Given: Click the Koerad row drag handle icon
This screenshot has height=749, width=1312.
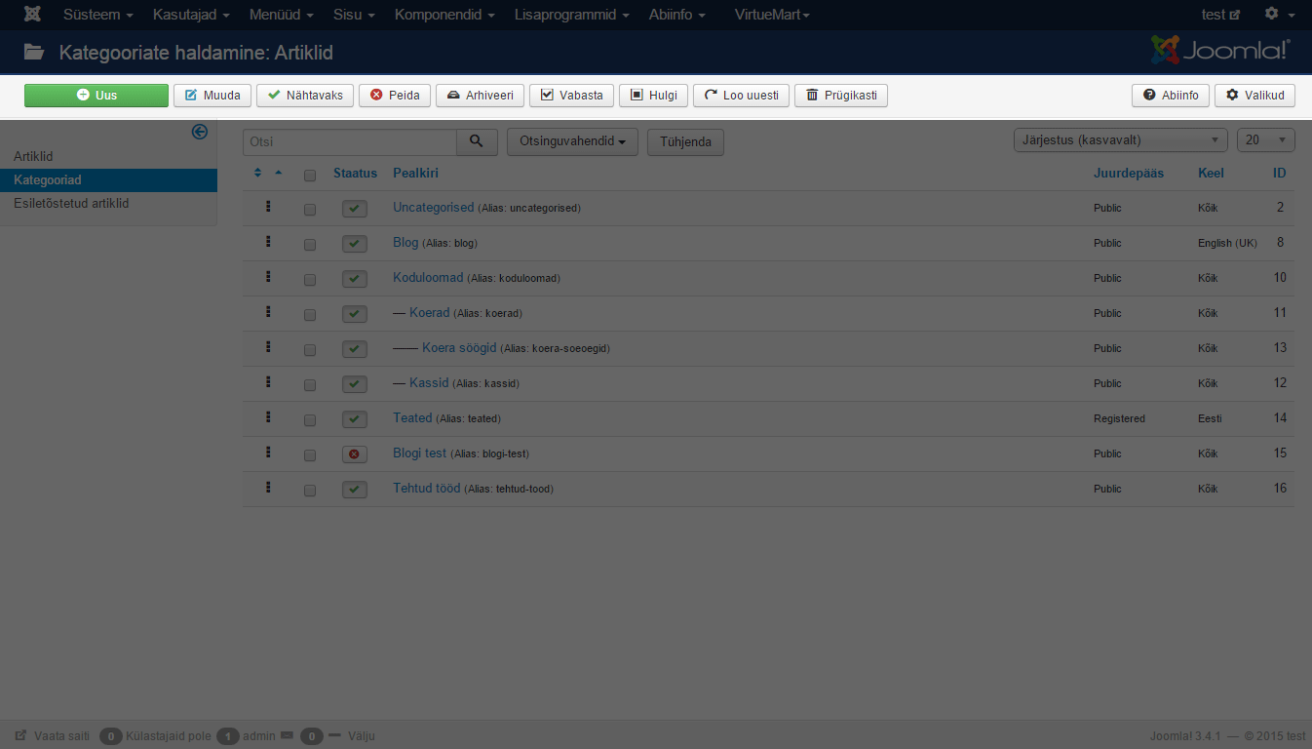Looking at the screenshot, I should pos(268,312).
